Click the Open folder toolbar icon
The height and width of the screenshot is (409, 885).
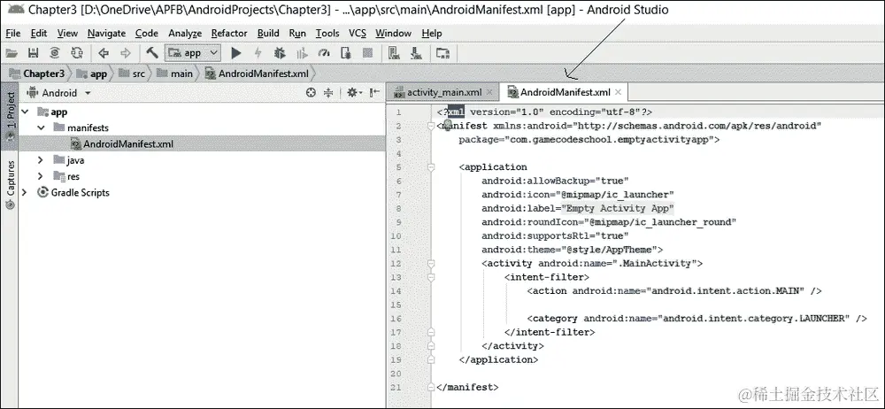[x=12, y=53]
